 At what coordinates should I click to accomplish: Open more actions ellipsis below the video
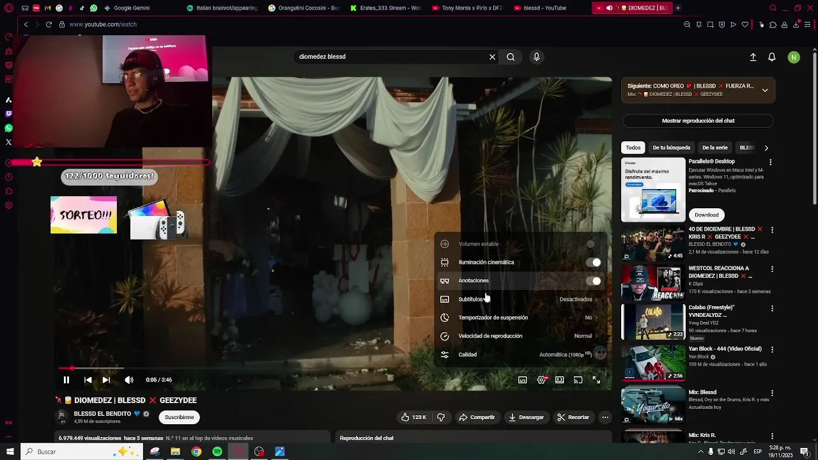coord(605,417)
